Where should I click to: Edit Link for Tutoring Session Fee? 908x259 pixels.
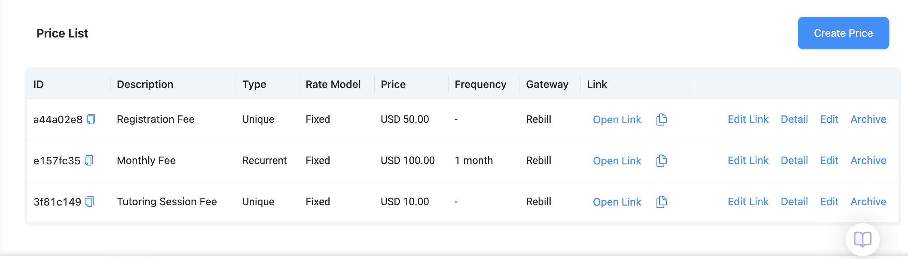pyautogui.click(x=748, y=201)
